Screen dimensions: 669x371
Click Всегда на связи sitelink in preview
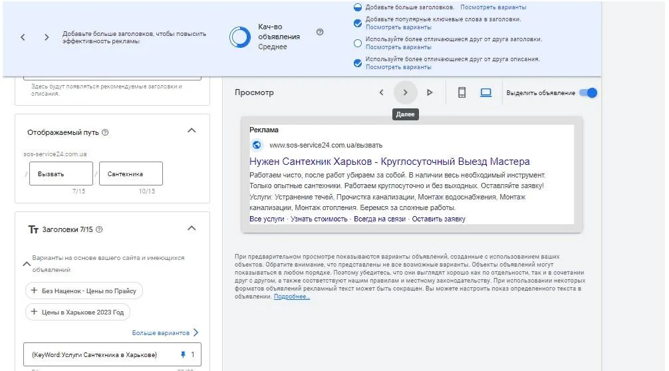tap(379, 219)
